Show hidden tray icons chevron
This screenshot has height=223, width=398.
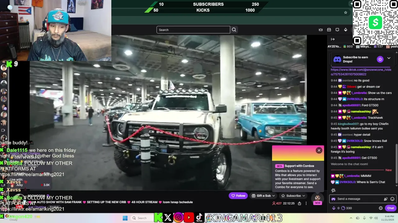351,218
